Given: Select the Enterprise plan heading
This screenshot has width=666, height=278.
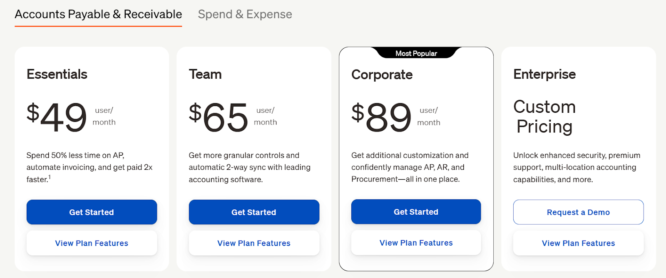Looking at the screenshot, I should tap(544, 74).
